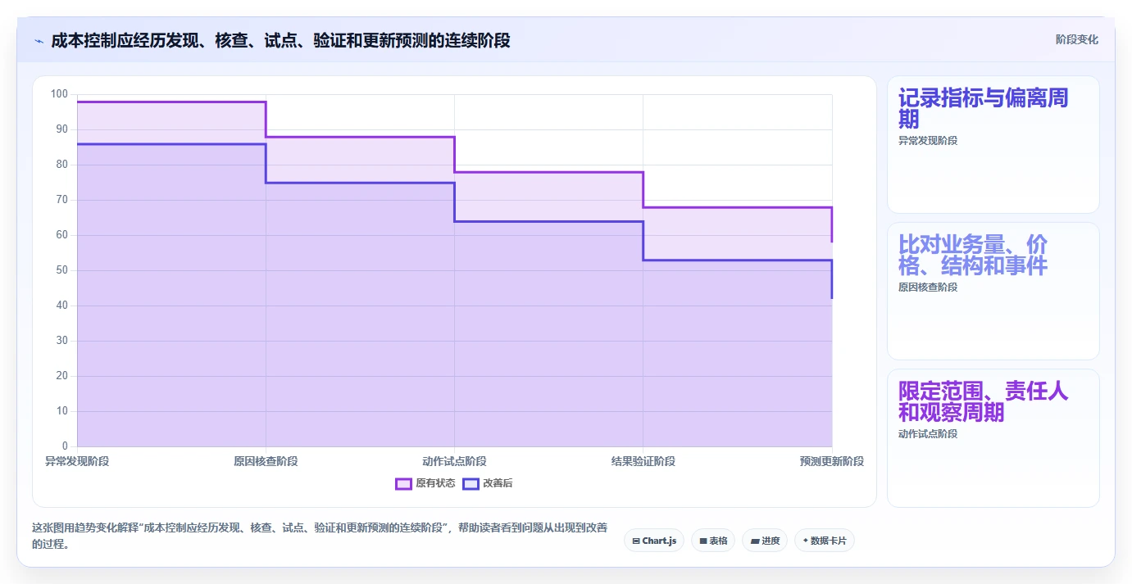Open the 比对业务量、价格、结构和事件 card
This screenshot has height=584, width=1132.
[x=993, y=291]
